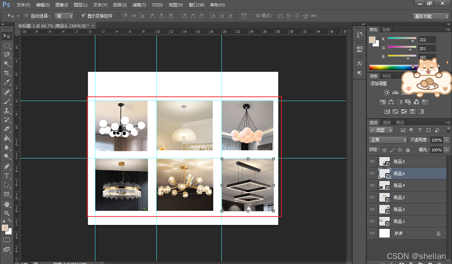
Task: Switch to the 色板 tab
Action: click(386, 30)
